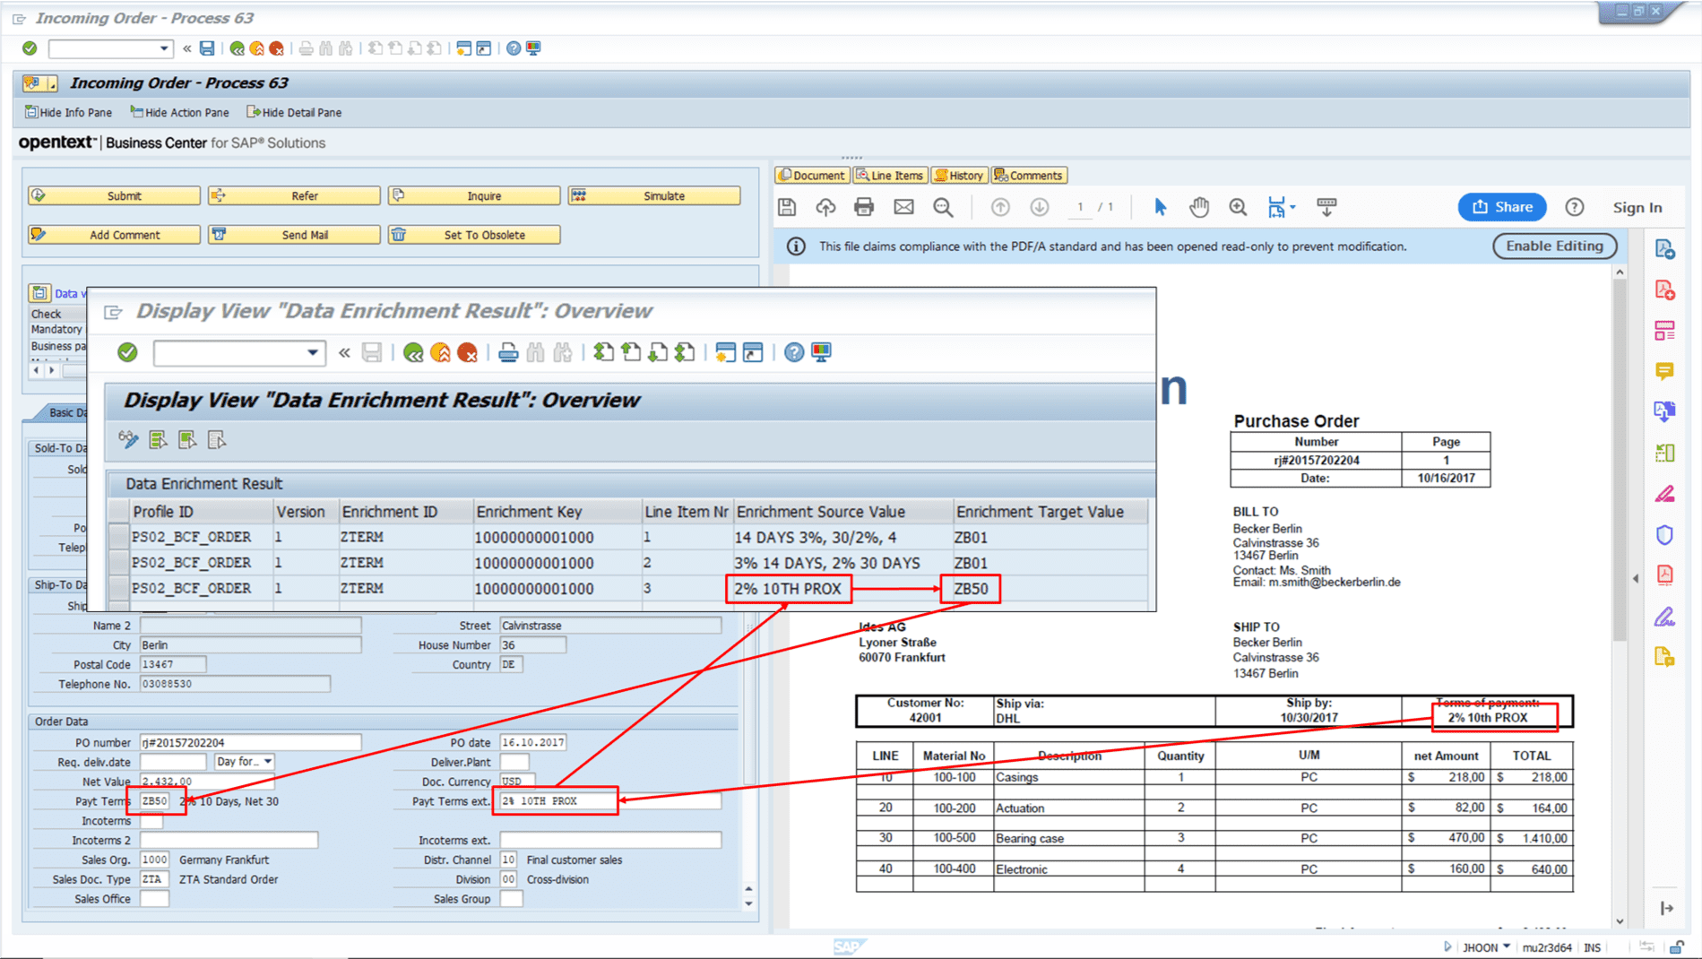
Task: Open the History tab
Action: click(x=959, y=175)
